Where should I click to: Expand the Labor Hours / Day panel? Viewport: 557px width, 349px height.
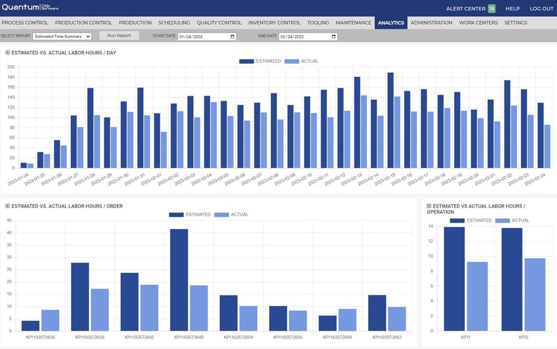[6, 53]
